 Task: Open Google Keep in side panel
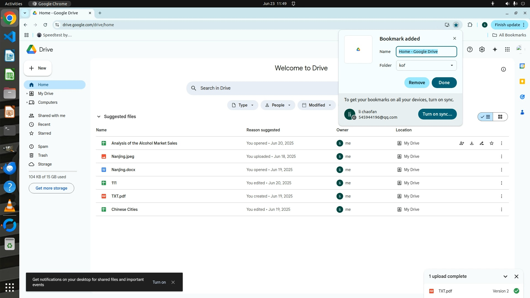click(522, 81)
